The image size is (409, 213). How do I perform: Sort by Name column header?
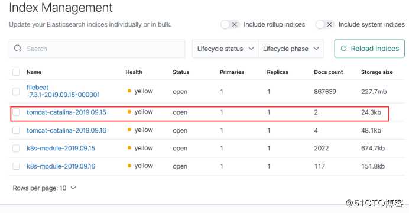[x=34, y=72]
